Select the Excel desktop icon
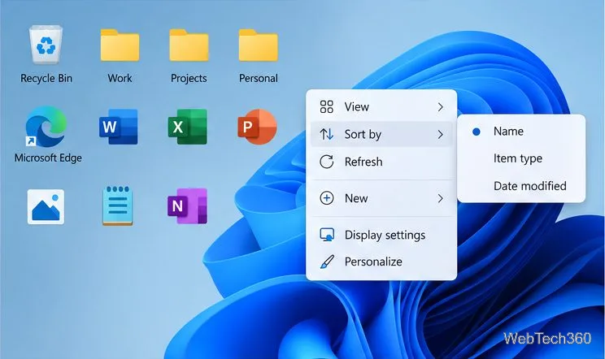The image size is (605, 359). click(x=188, y=127)
